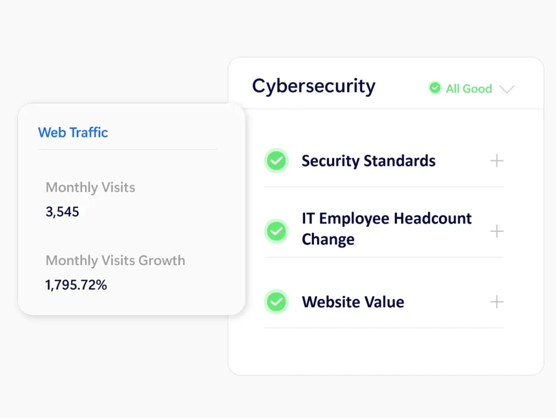Expand Security Standards with the plus icon
The width and height of the screenshot is (556, 418).
497,161
